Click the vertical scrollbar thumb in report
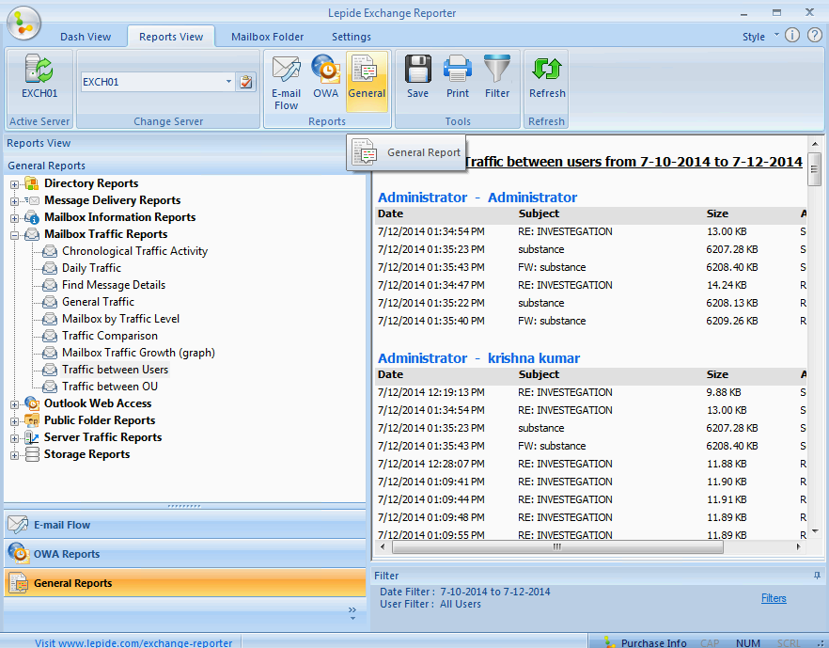Image resolution: width=829 pixels, height=648 pixels. (814, 169)
